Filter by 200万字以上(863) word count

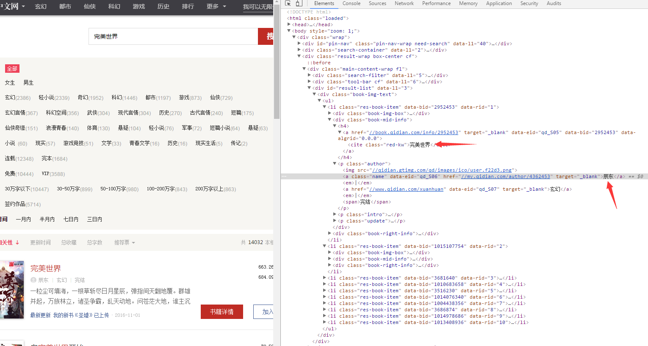tap(216, 189)
